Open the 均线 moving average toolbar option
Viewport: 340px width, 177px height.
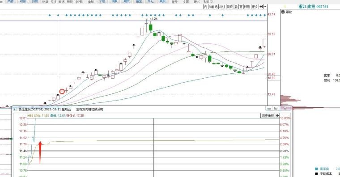(222, 7)
